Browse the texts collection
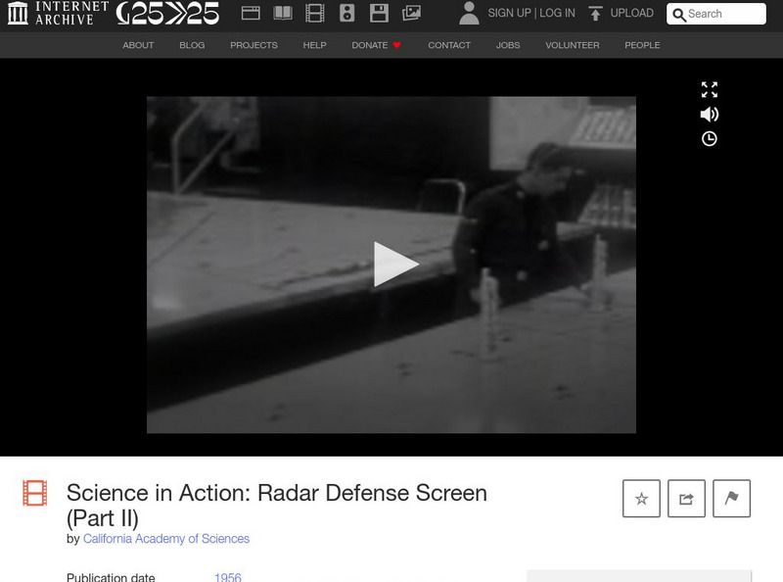The image size is (783, 582). (x=284, y=13)
